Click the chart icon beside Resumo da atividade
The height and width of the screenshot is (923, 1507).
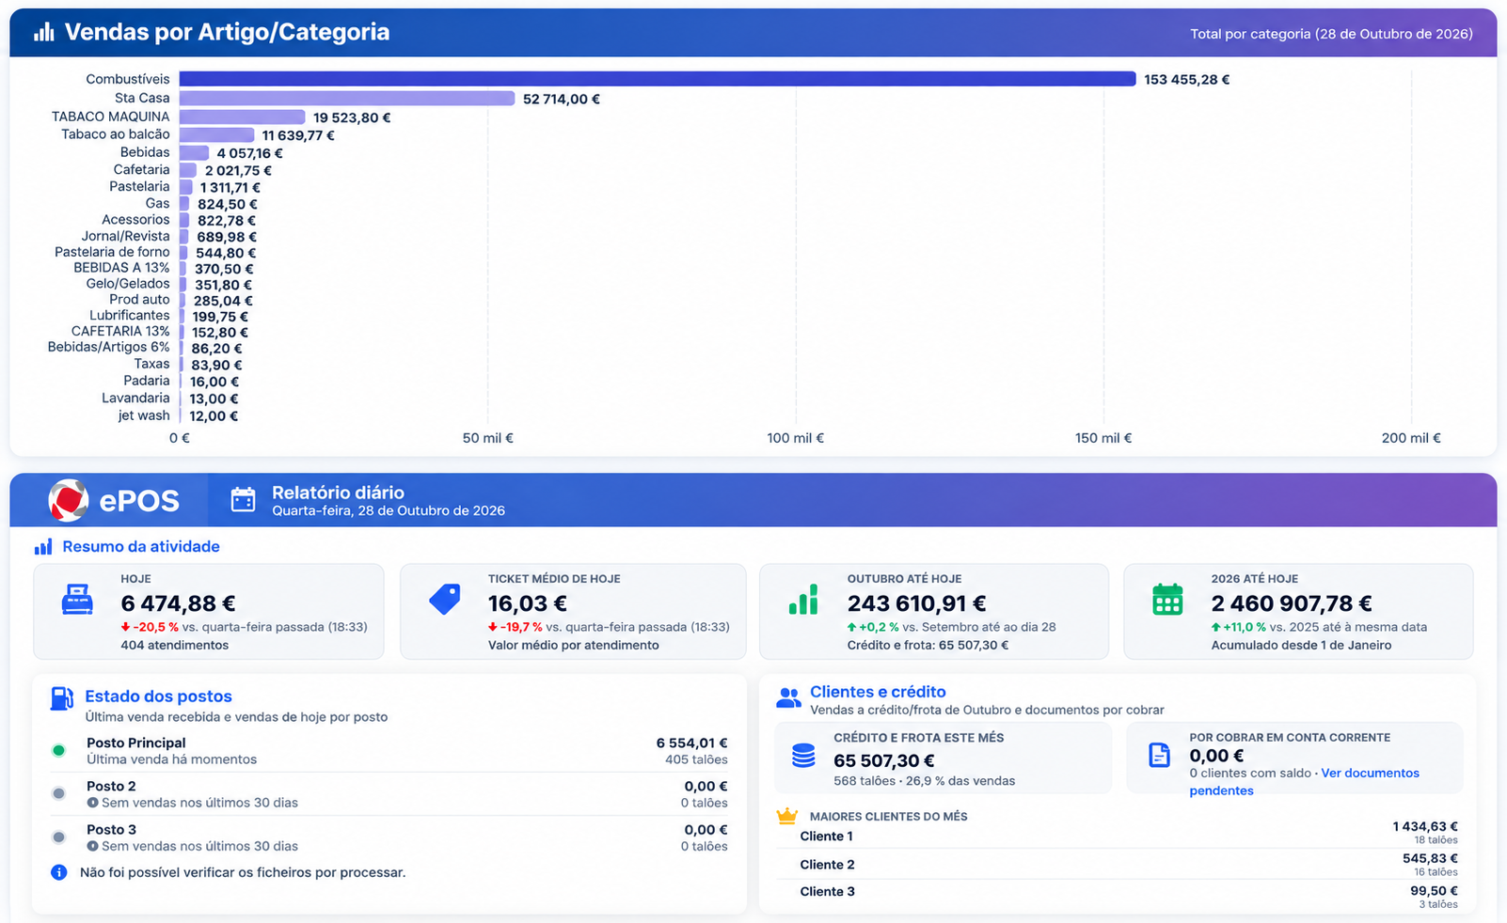(x=43, y=547)
